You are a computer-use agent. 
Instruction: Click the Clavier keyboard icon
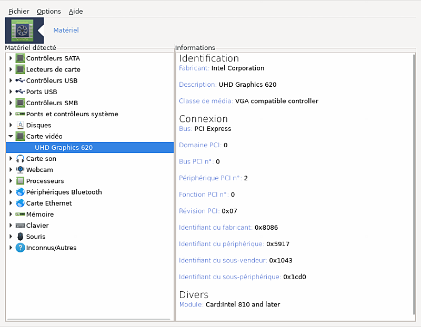(21, 226)
